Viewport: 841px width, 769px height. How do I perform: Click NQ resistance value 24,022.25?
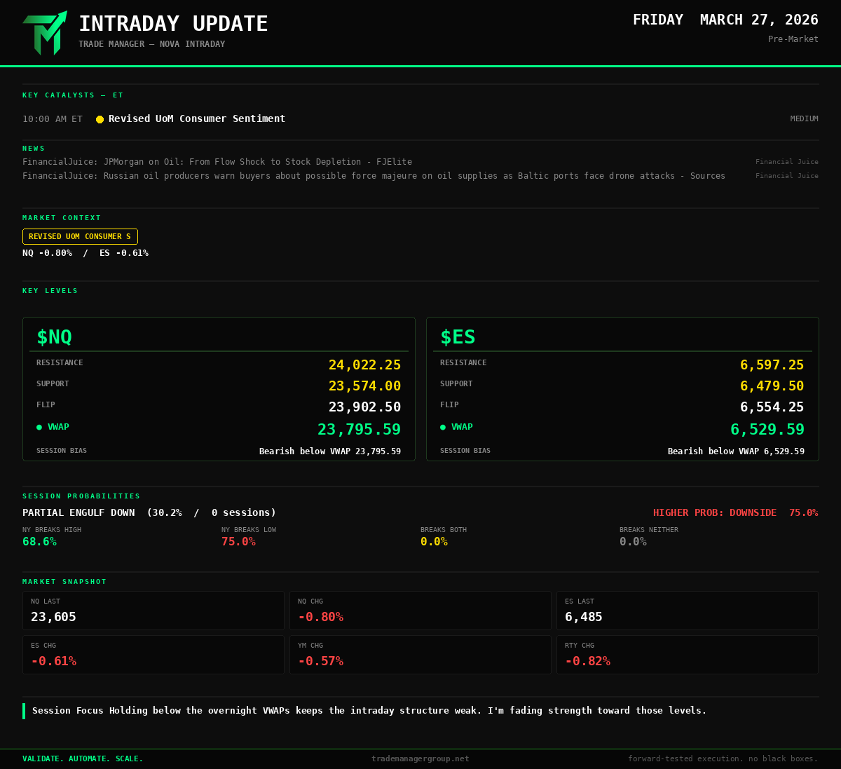pyautogui.click(x=364, y=365)
